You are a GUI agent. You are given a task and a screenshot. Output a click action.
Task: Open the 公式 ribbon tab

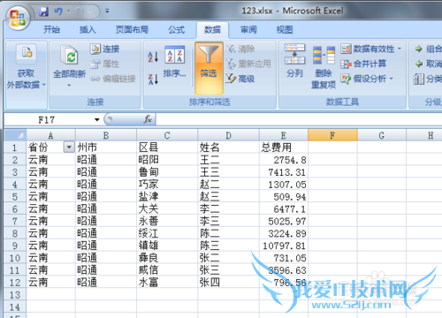(x=176, y=30)
